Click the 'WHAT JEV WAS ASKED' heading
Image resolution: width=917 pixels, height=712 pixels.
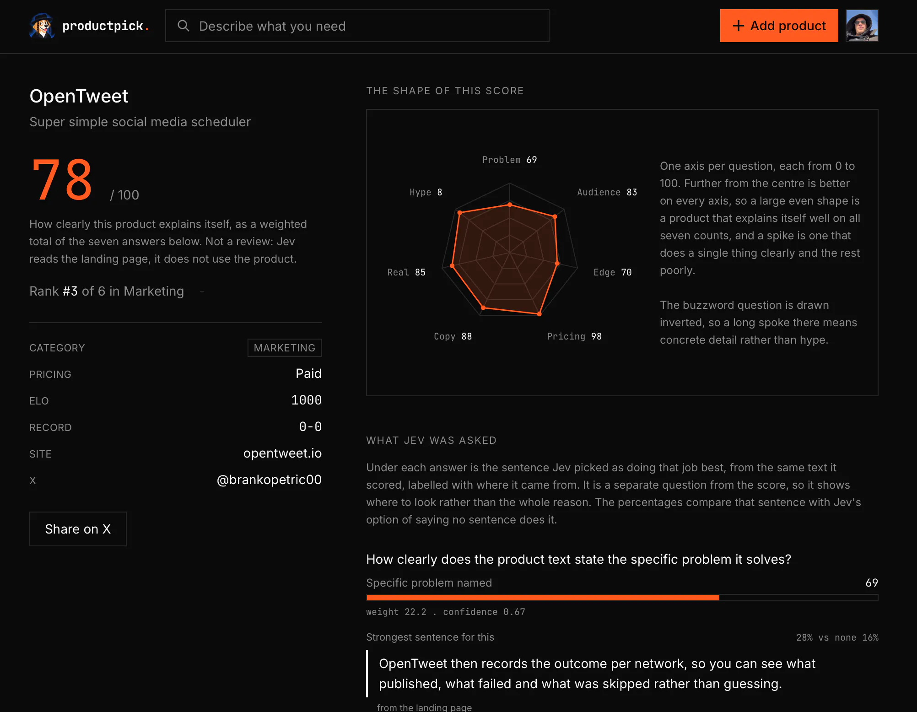[x=431, y=440]
